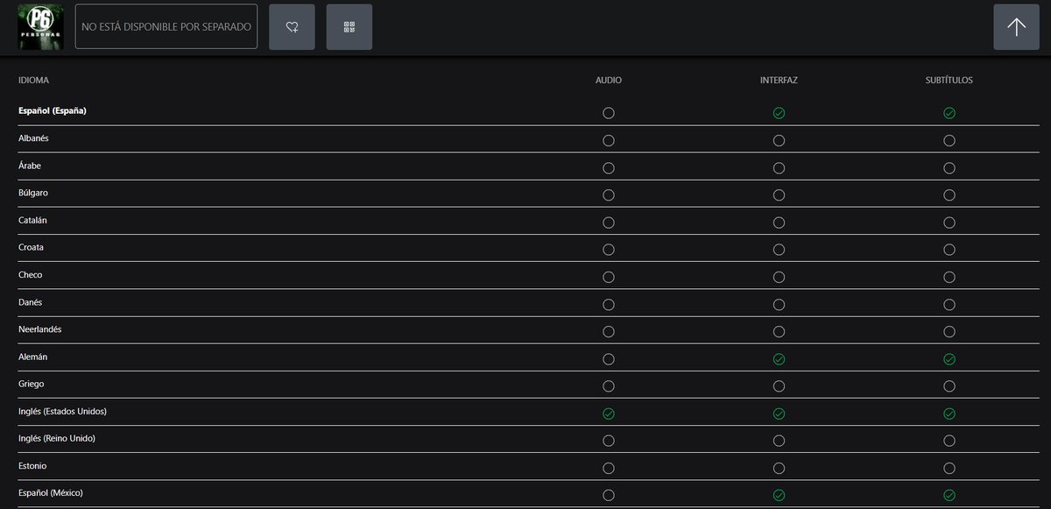Click the IDIOMA column header
This screenshot has height=509, width=1051.
tap(33, 81)
